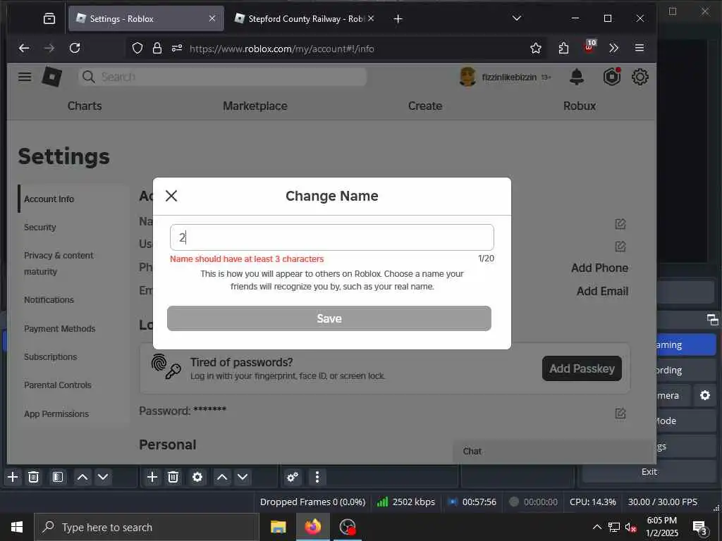Bookmark this page with the star icon
Screen dimensions: 722x541
point(536,48)
